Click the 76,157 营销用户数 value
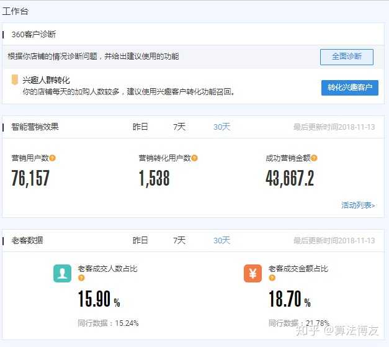Image resolution: width=389 pixels, height=347 pixels. [x=30, y=179]
